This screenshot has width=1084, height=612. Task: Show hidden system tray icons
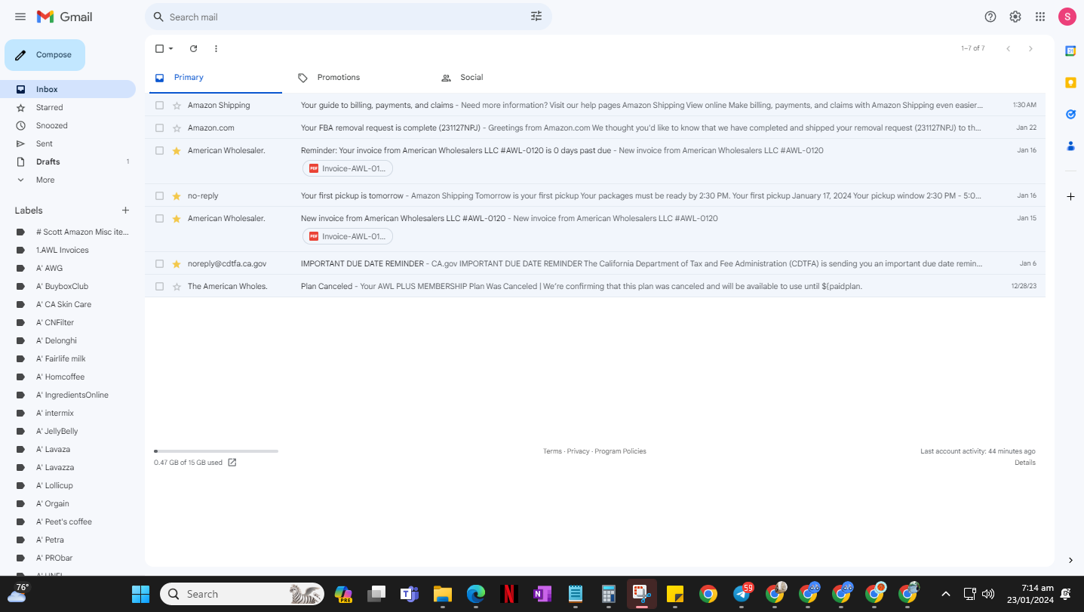(944, 594)
